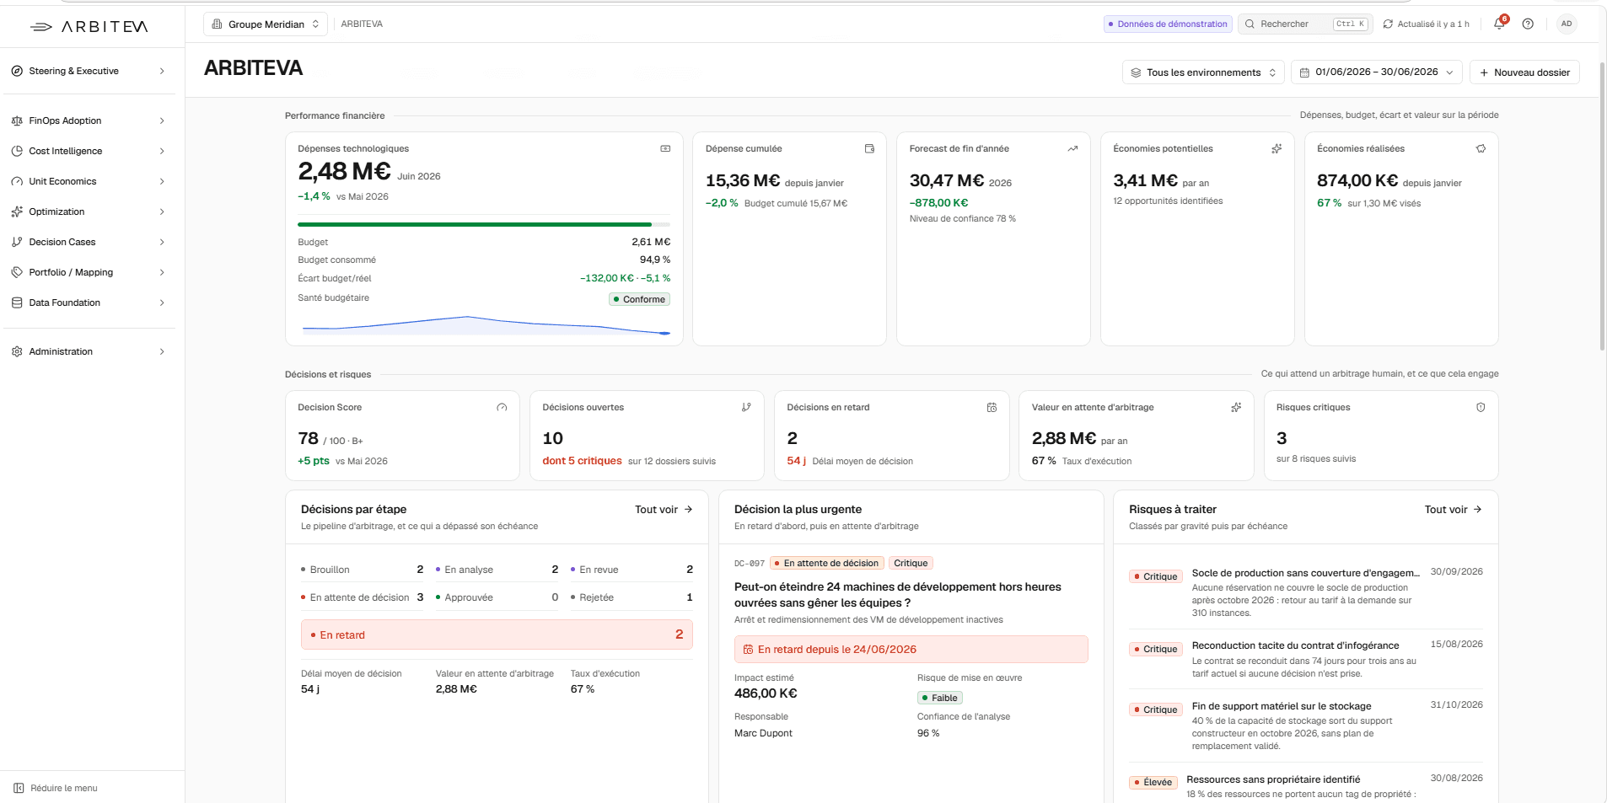Click the Valeur en attente d'arbitrage icon
This screenshot has width=1607, height=803.
[x=1236, y=407]
